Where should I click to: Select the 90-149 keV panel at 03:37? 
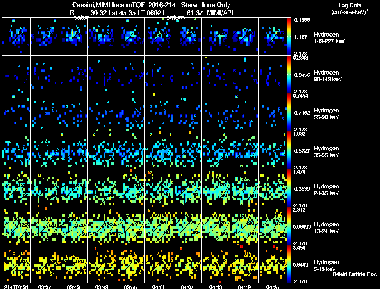pos(45,75)
